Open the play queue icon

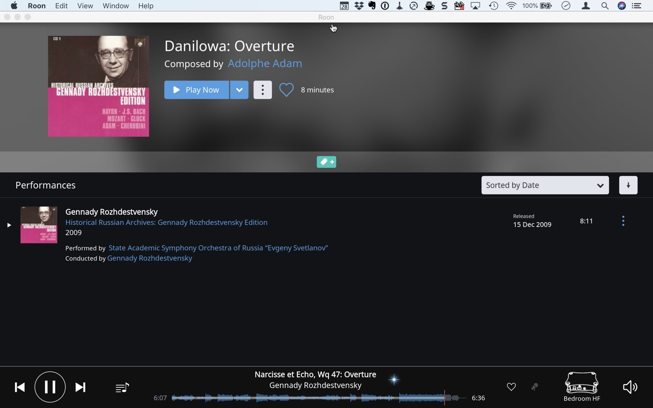(x=122, y=388)
